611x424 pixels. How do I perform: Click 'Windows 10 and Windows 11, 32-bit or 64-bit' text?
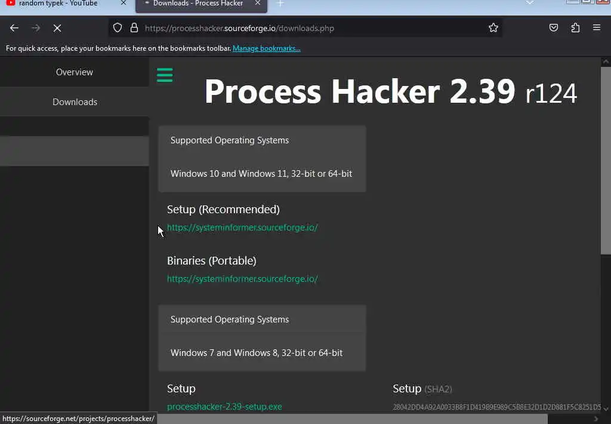point(261,174)
